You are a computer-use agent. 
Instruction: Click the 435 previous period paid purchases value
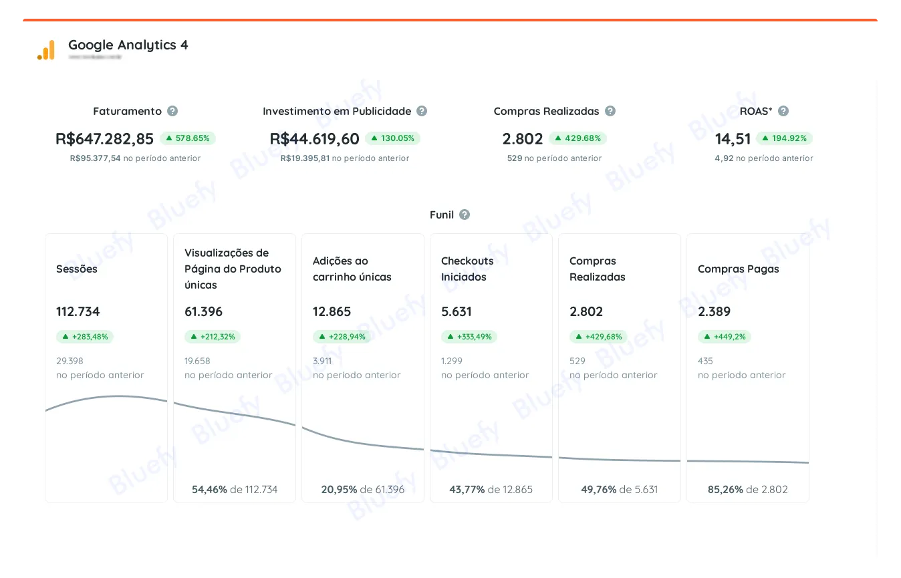coord(706,361)
